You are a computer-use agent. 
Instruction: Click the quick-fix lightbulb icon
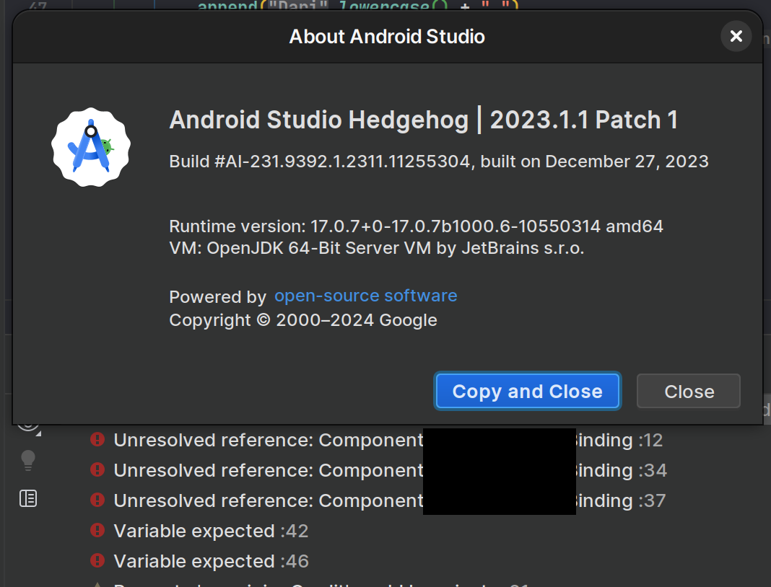pyautogui.click(x=28, y=460)
